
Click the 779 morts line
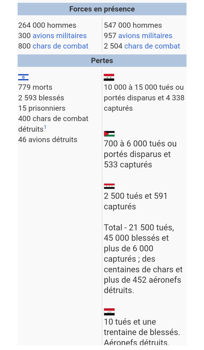pos(35,87)
